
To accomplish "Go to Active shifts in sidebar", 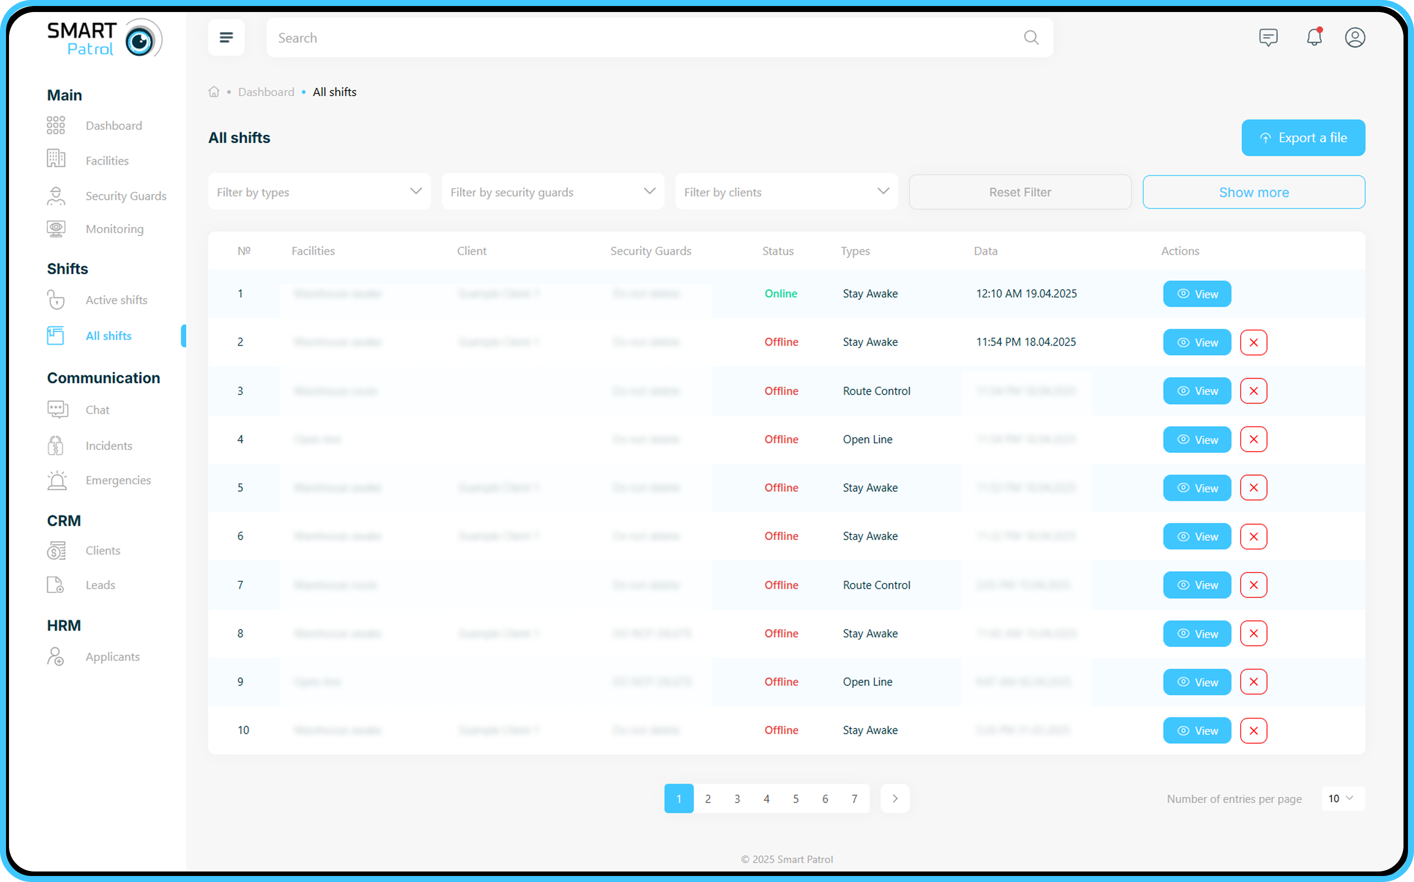I will point(116,300).
